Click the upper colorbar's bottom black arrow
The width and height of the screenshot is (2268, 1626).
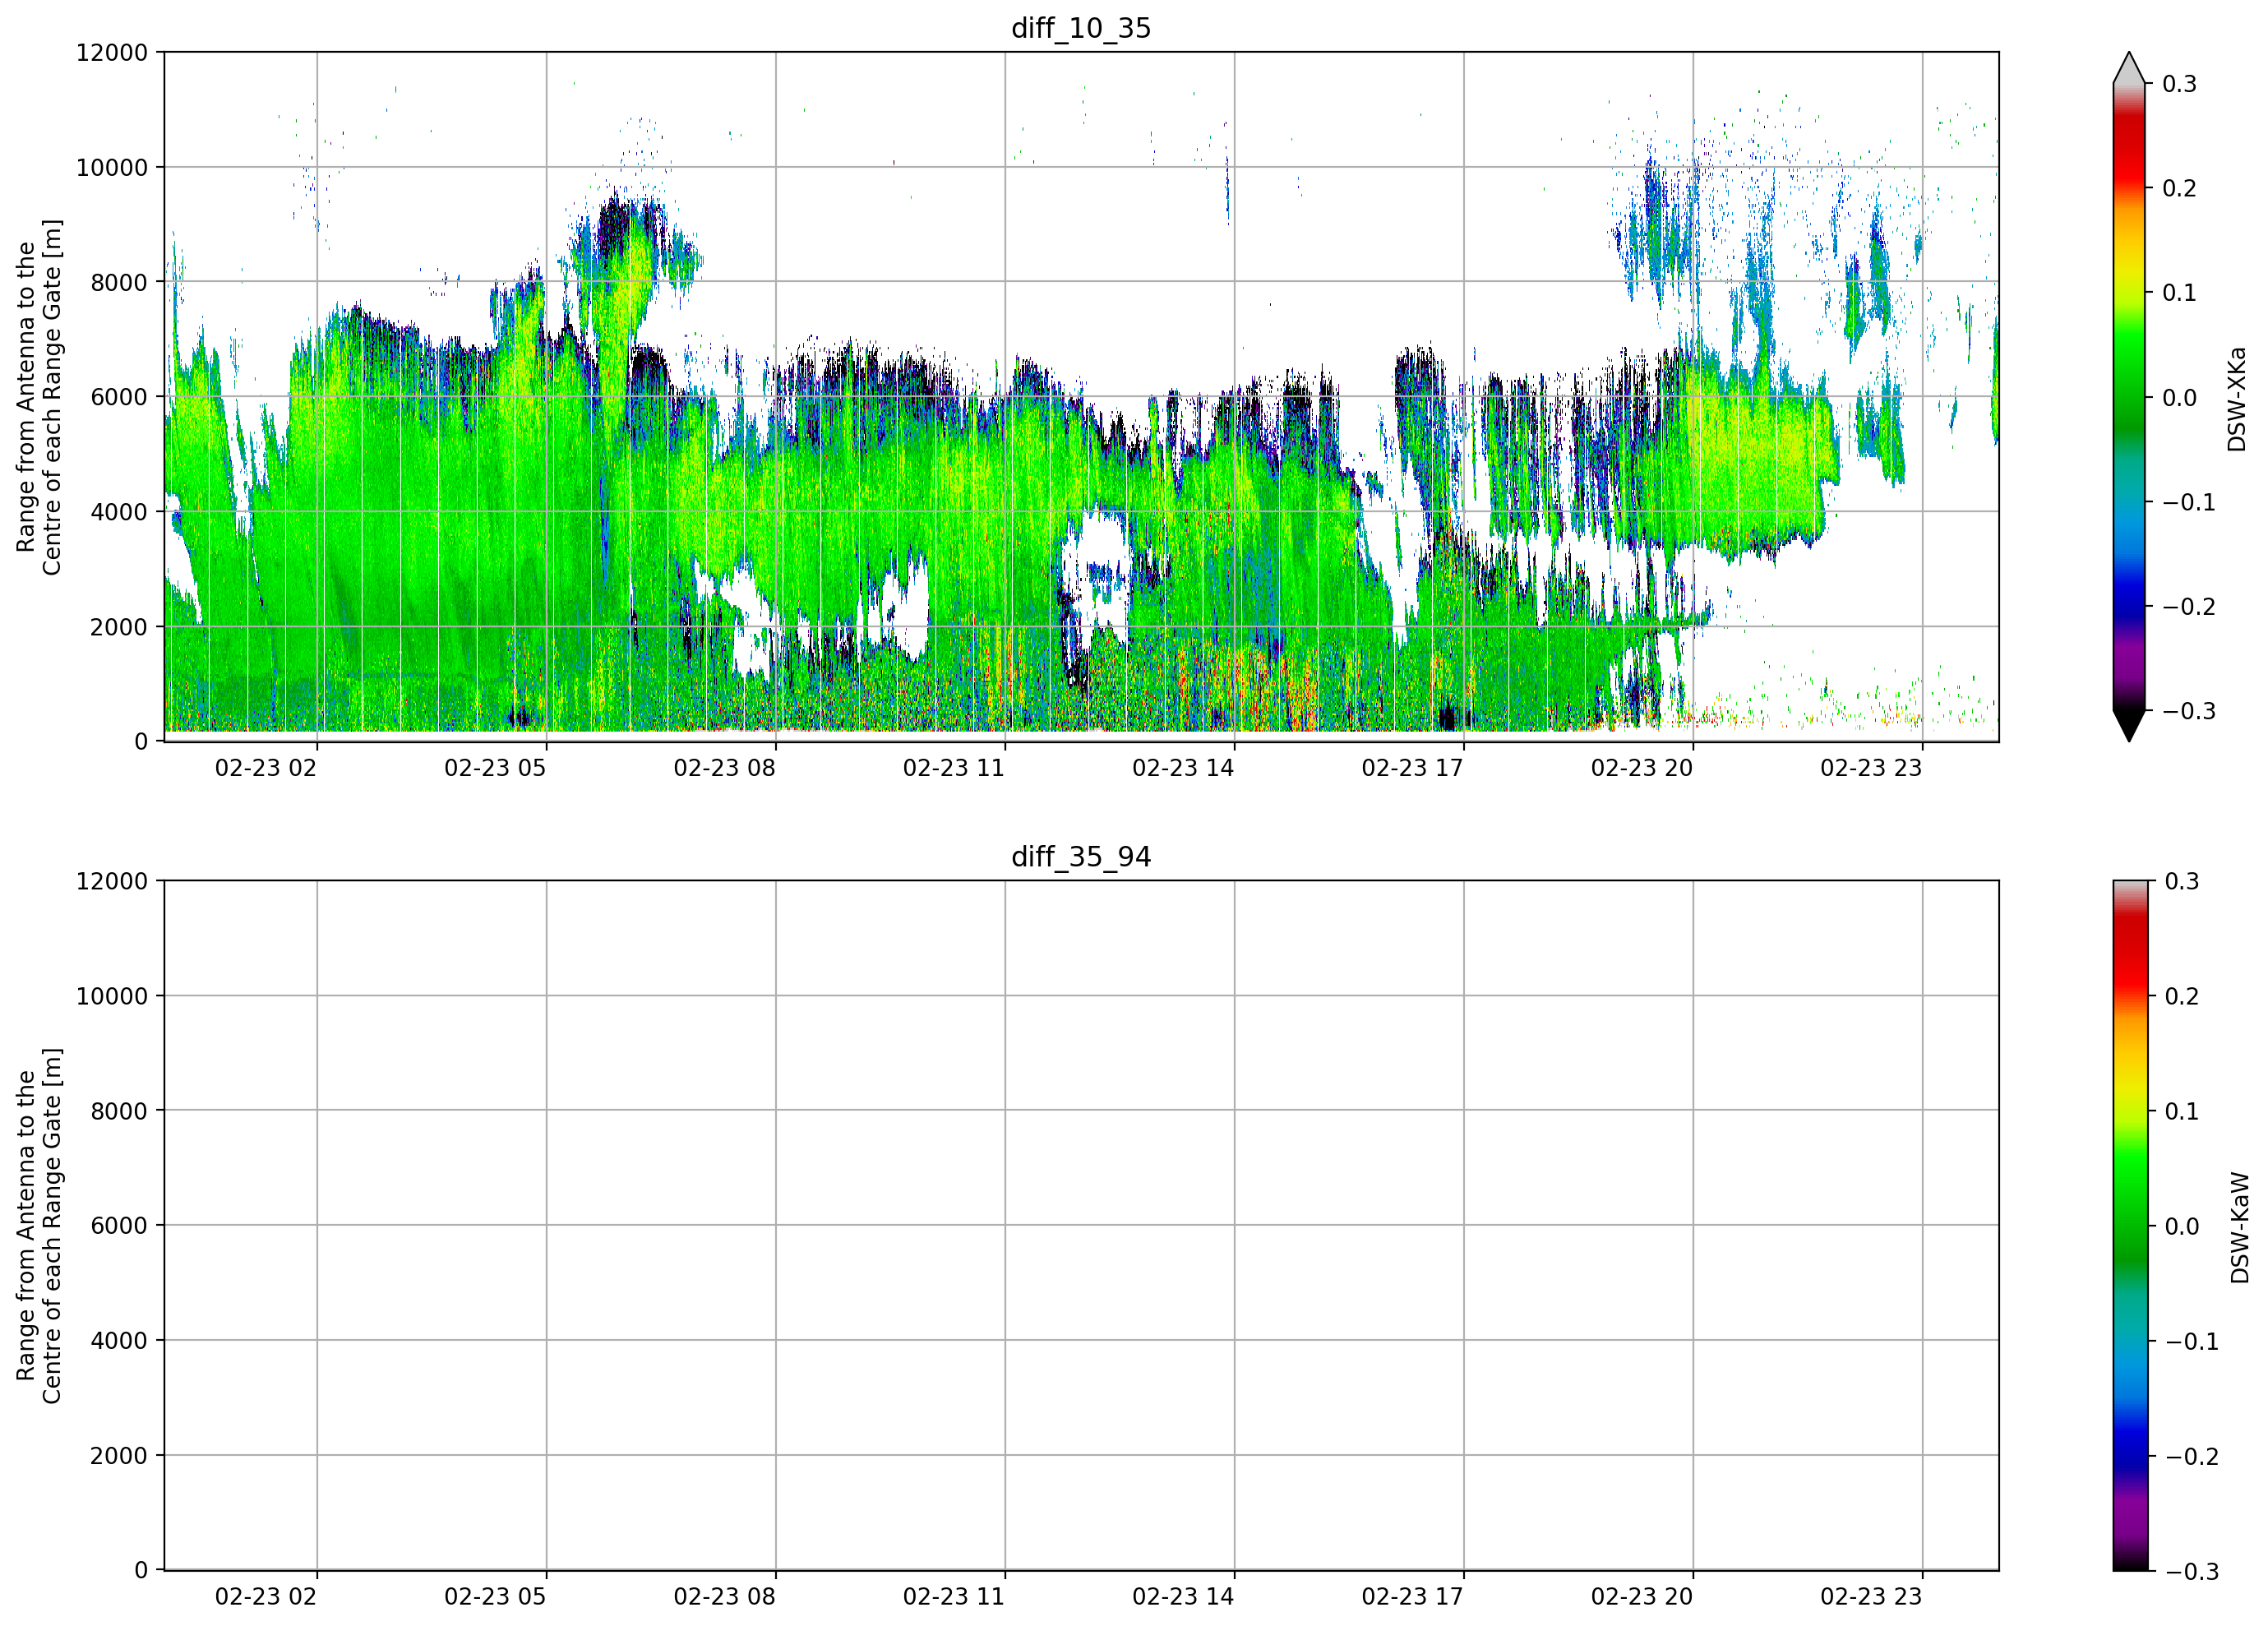[x=2129, y=726]
